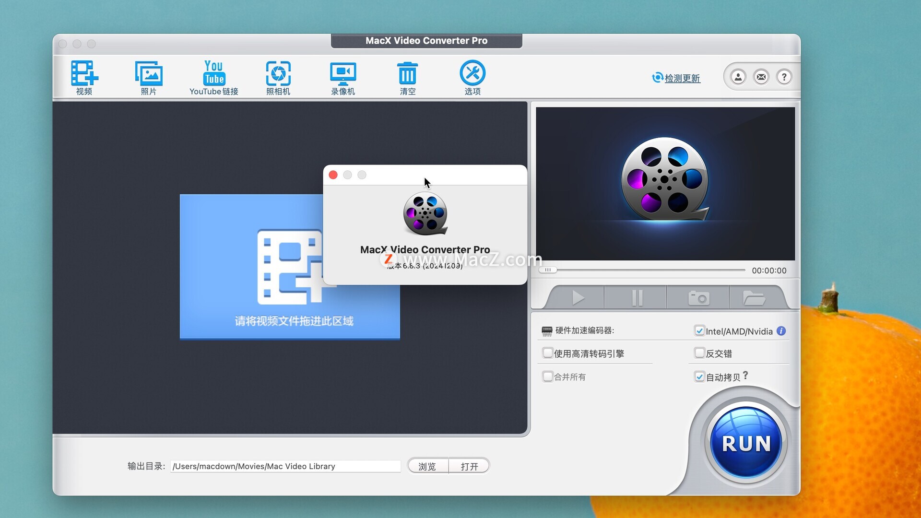Screen dimensions: 921x518
Task: Launch the 照相机 camera recorder
Action: point(278,77)
